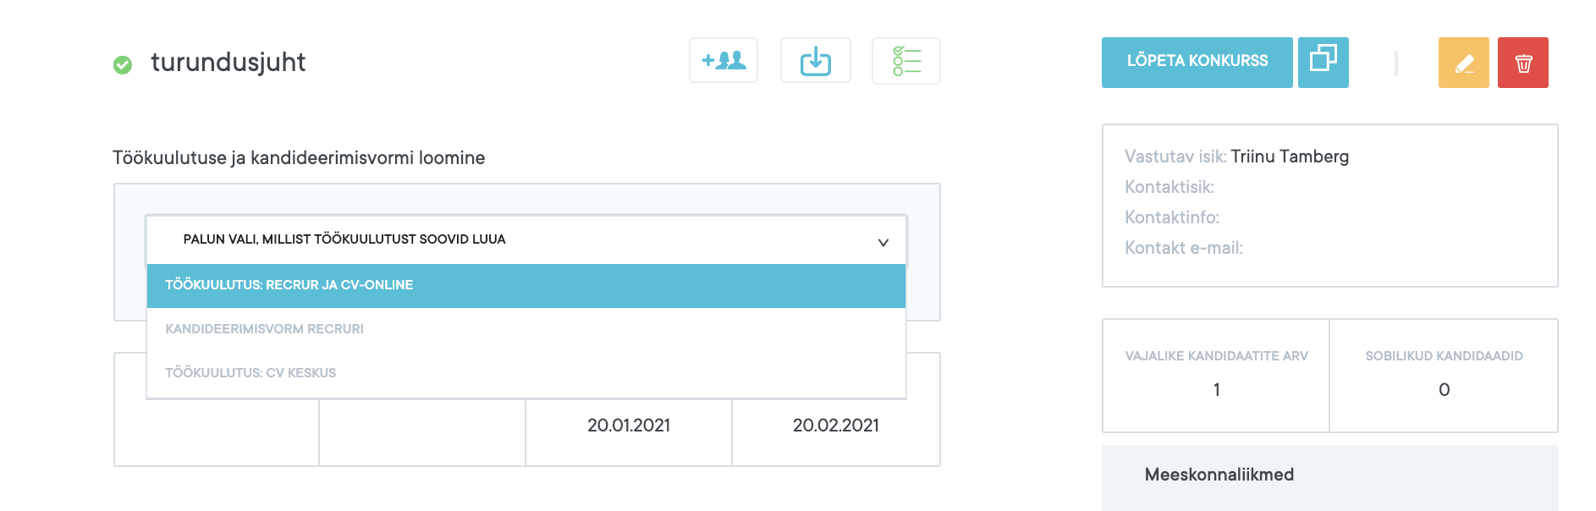Click the import download icon button
The width and height of the screenshot is (1596, 511).
(x=815, y=61)
